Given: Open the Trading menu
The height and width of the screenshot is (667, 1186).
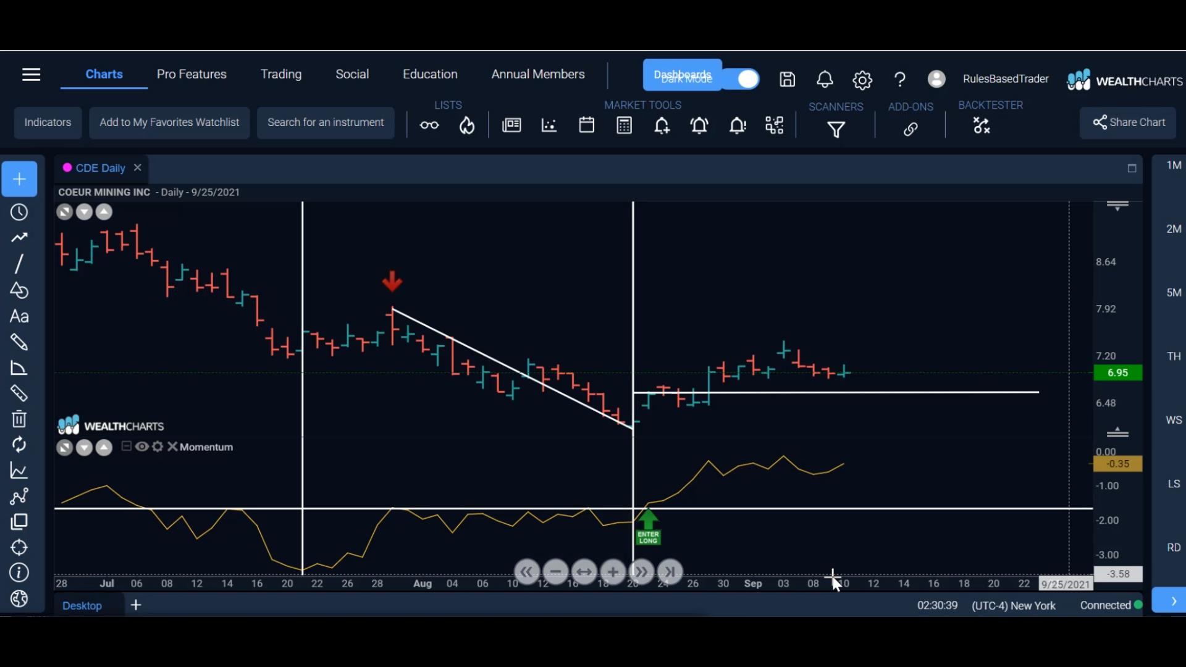Looking at the screenshot, I should click(281, 74).
